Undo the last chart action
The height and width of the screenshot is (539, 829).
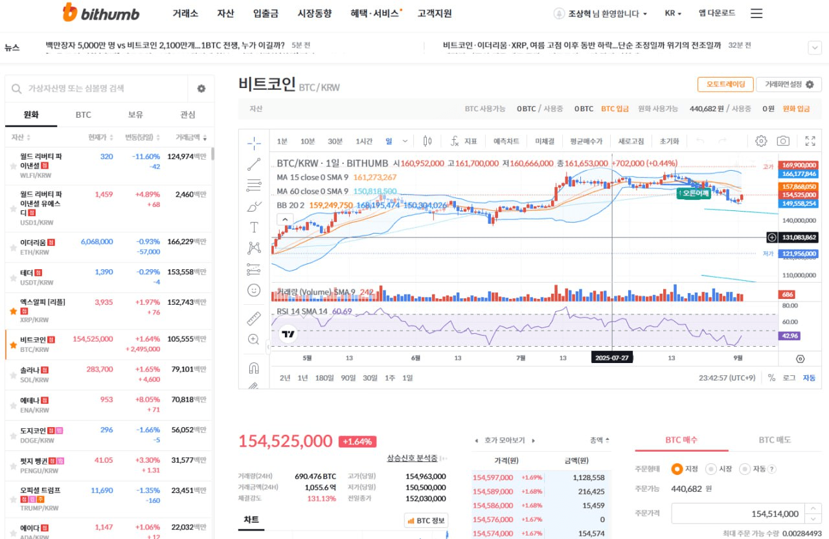click(x=700, y=141)
